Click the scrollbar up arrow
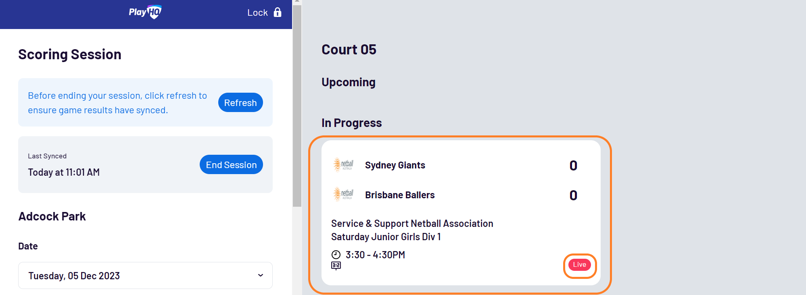 297,2
